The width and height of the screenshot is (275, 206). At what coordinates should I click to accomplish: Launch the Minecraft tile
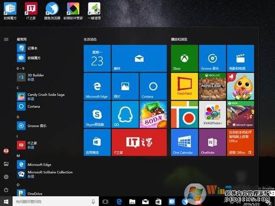212,86
